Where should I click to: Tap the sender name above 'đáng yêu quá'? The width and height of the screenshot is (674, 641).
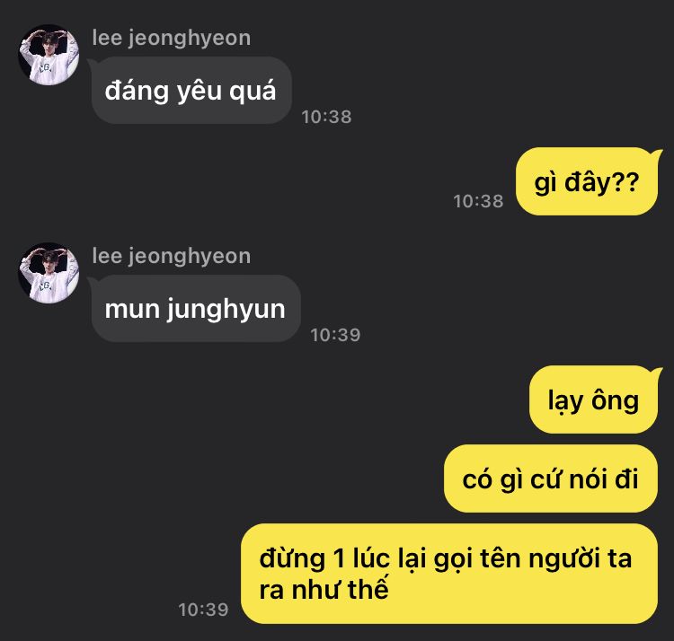point(171,38)
